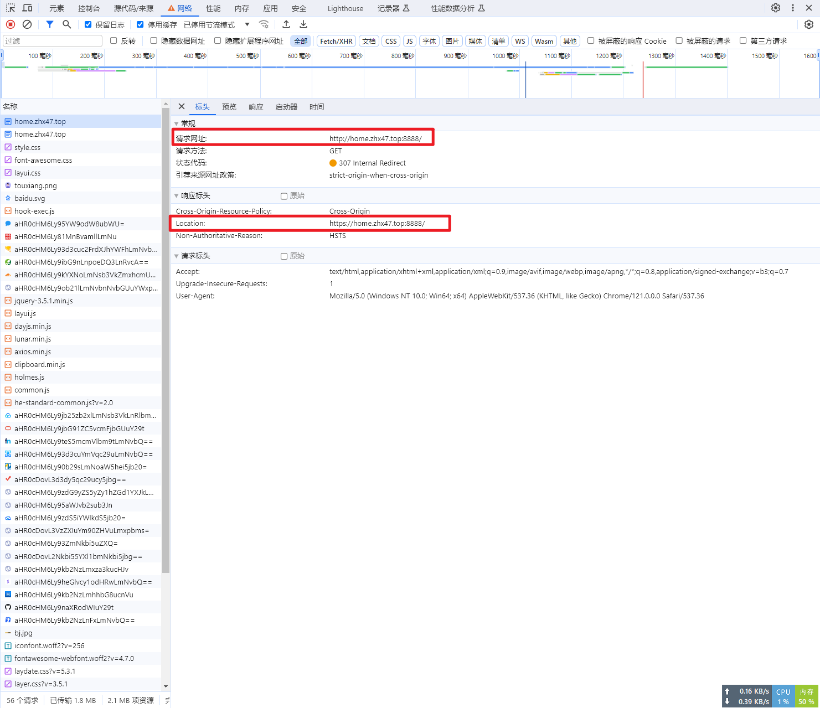Select bj.jpg request

pyautogui.click(x=81, y=633)
